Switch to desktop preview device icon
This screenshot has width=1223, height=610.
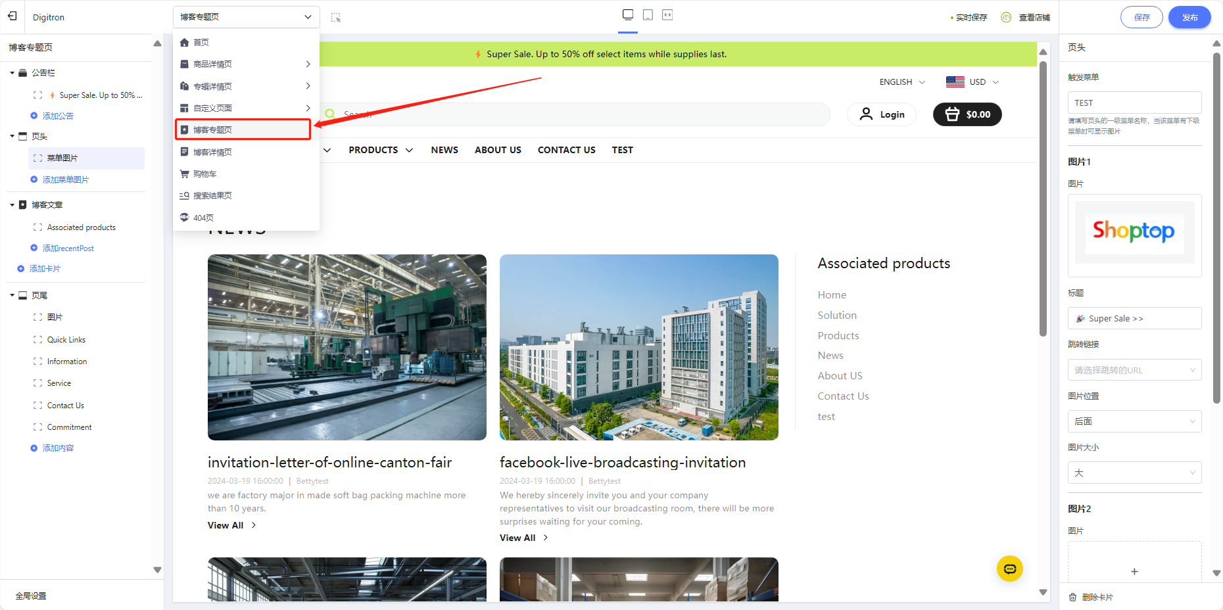click(x=628, y=14)
